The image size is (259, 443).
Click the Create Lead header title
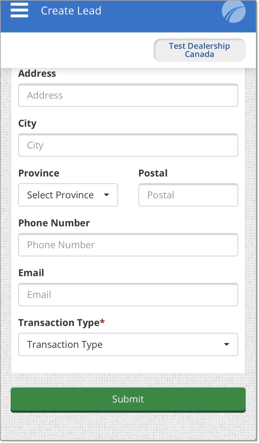click(x=71, y=11)
